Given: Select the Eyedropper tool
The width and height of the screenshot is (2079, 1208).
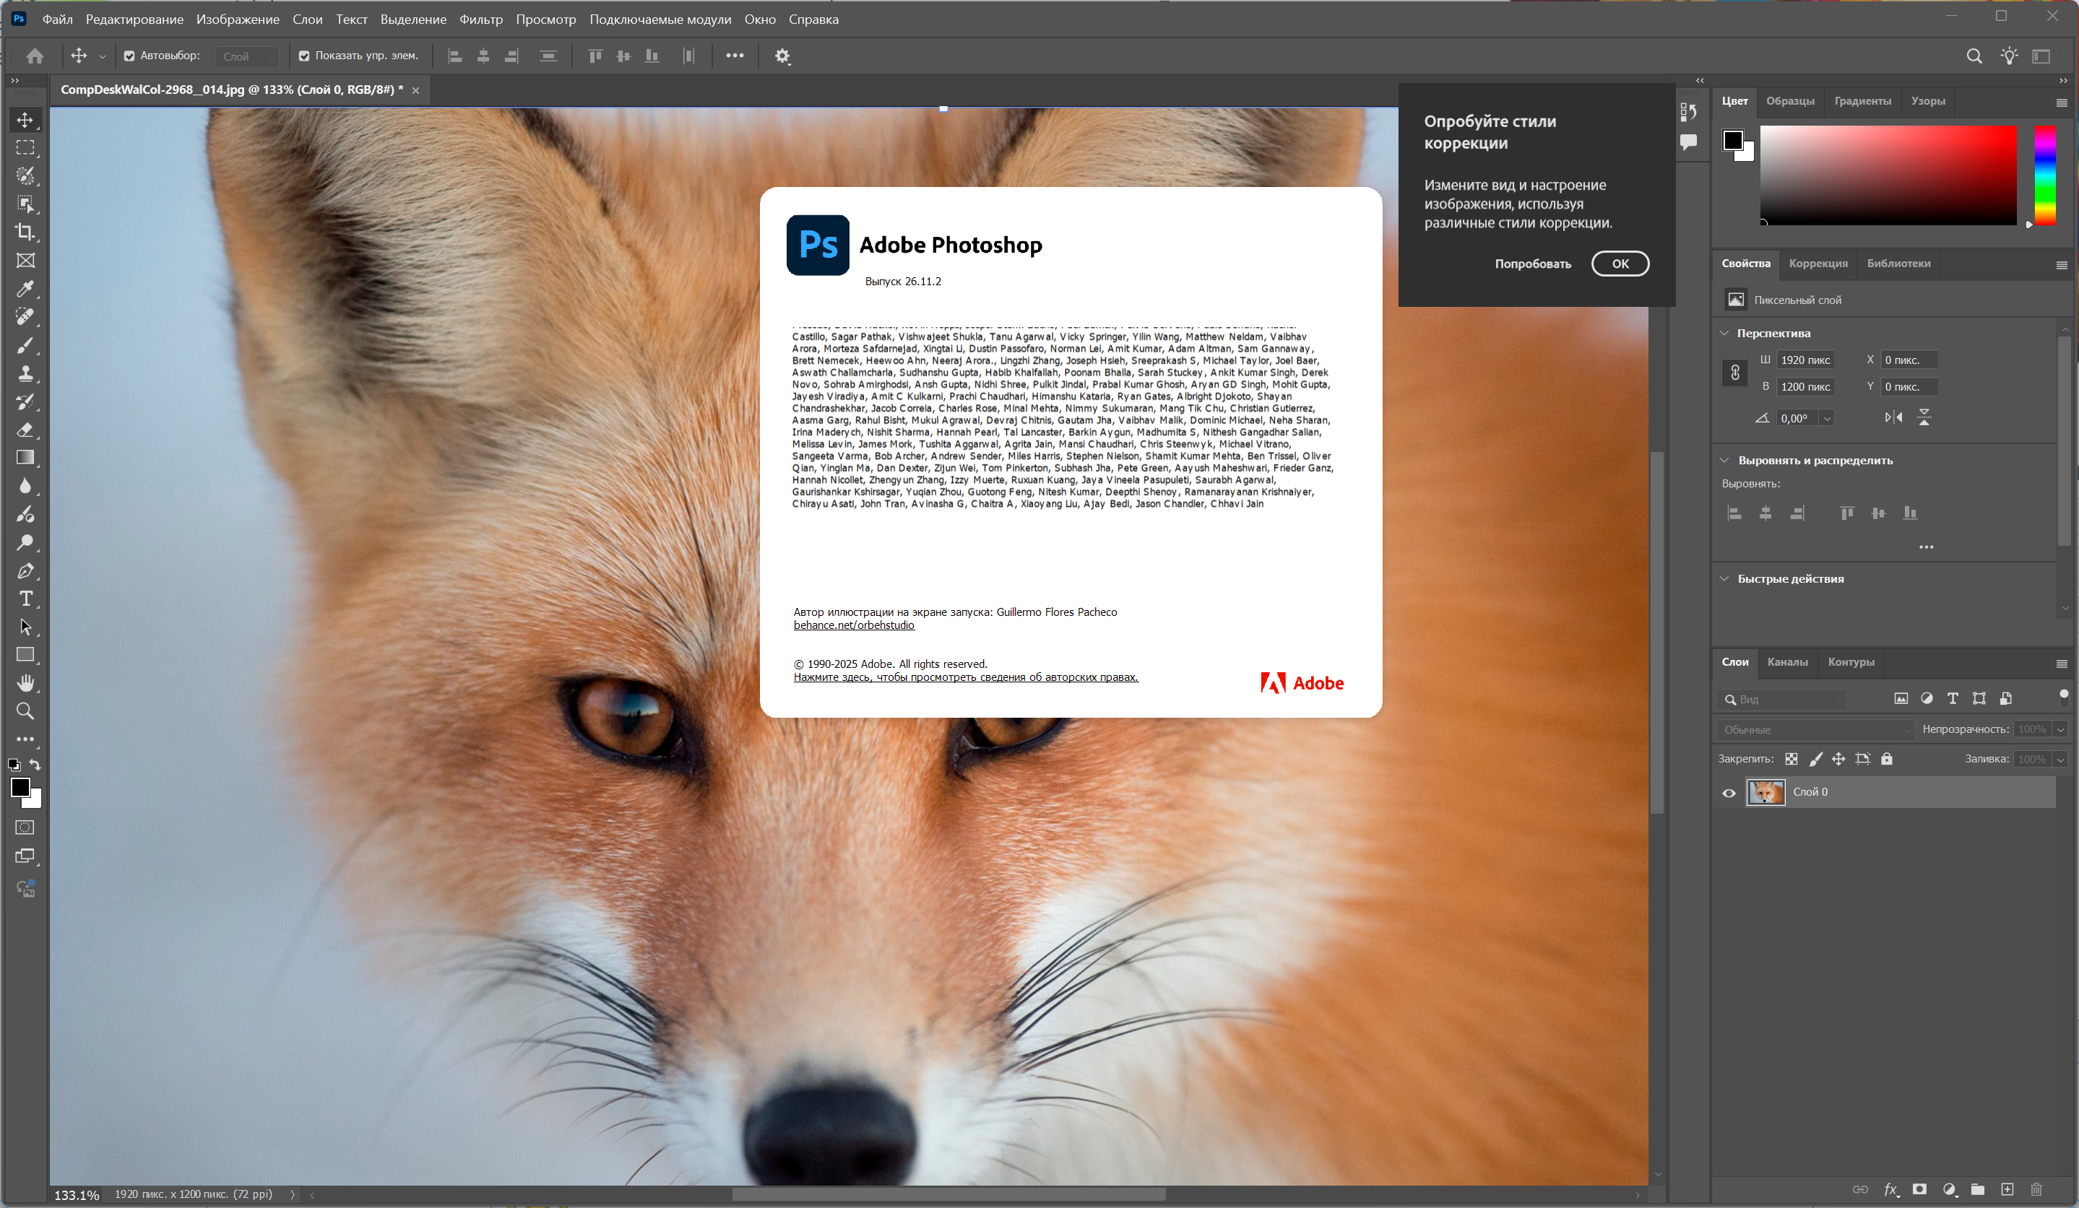Looking at the screenshot, I should click(25, 289).
